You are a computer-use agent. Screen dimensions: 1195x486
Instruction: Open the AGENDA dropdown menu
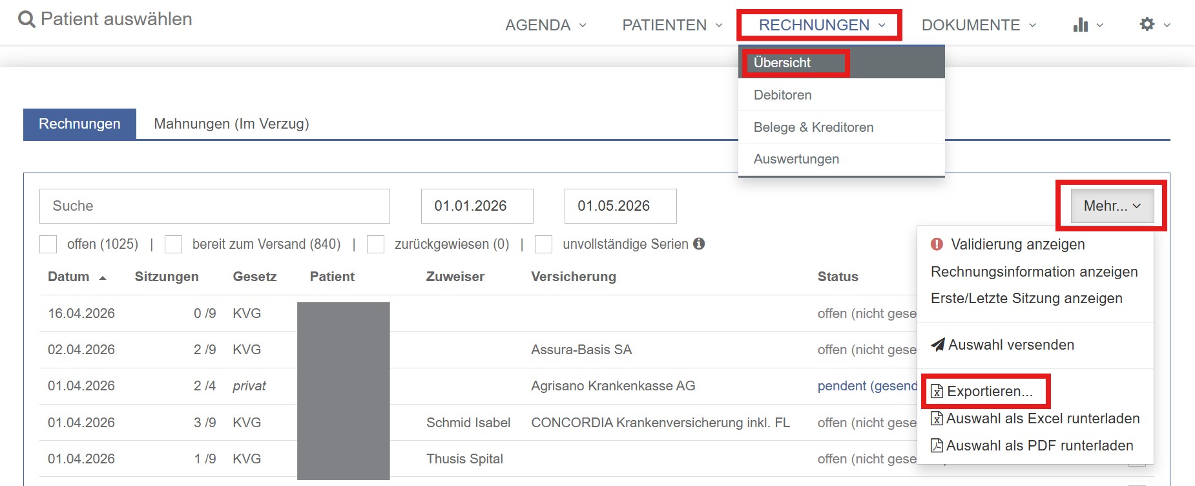[545, 25]
